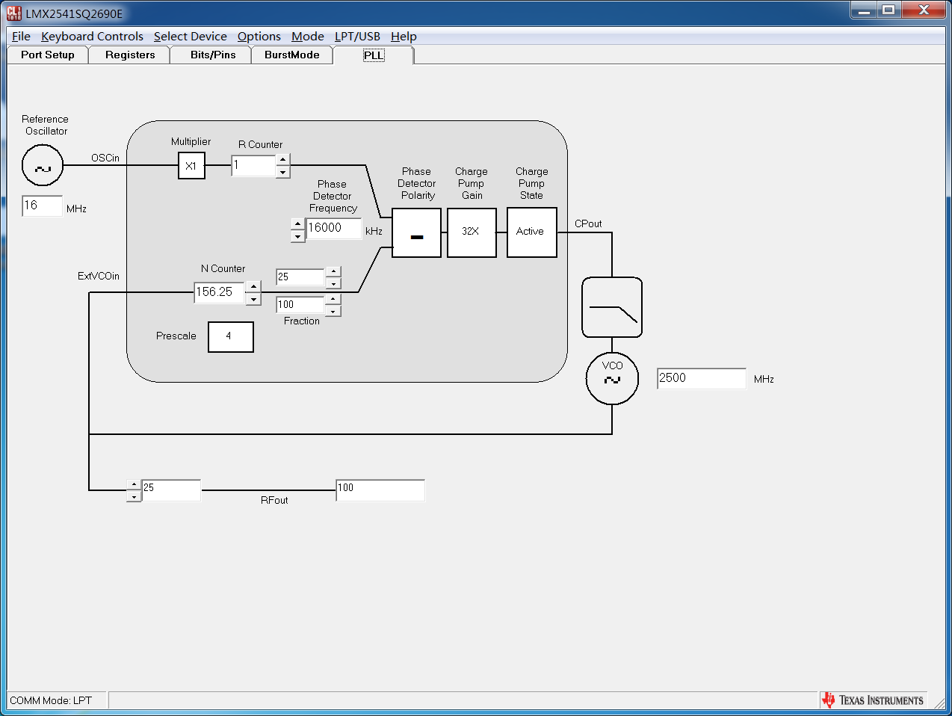Click the ExtVCOin label
952x716 pixels.
point(99,276)
